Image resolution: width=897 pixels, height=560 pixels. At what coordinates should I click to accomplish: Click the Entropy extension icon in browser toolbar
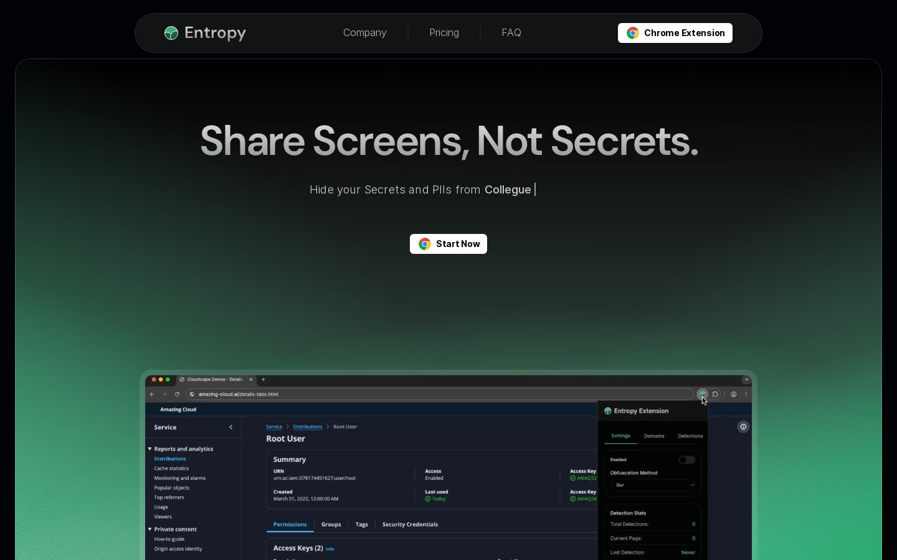702,394
